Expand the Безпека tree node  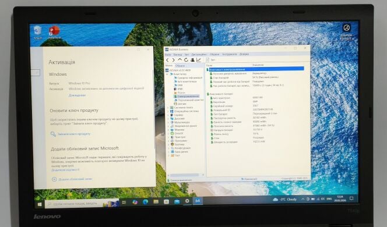coord(168,144)
